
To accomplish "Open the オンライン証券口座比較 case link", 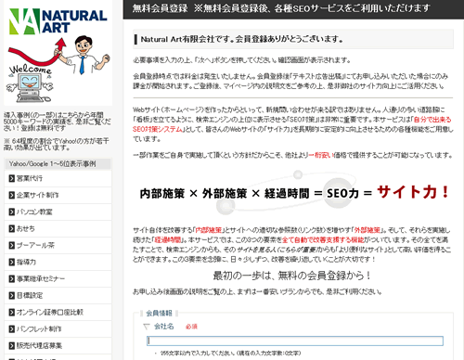I will (50, 312).
